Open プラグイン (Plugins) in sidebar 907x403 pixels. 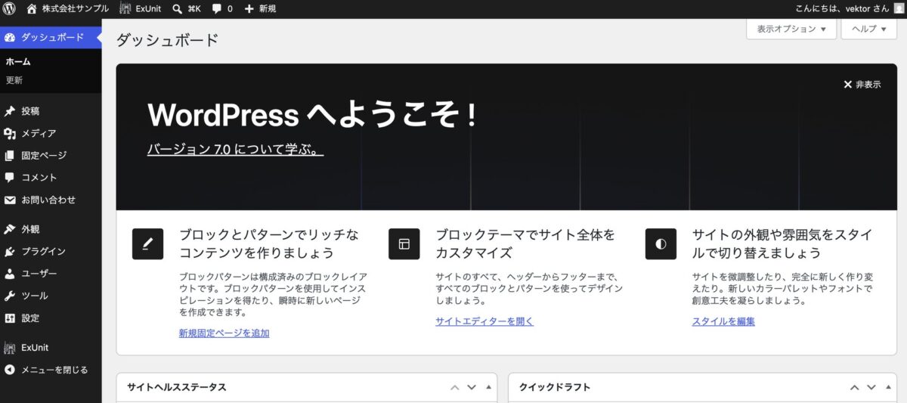coord(43,251)
